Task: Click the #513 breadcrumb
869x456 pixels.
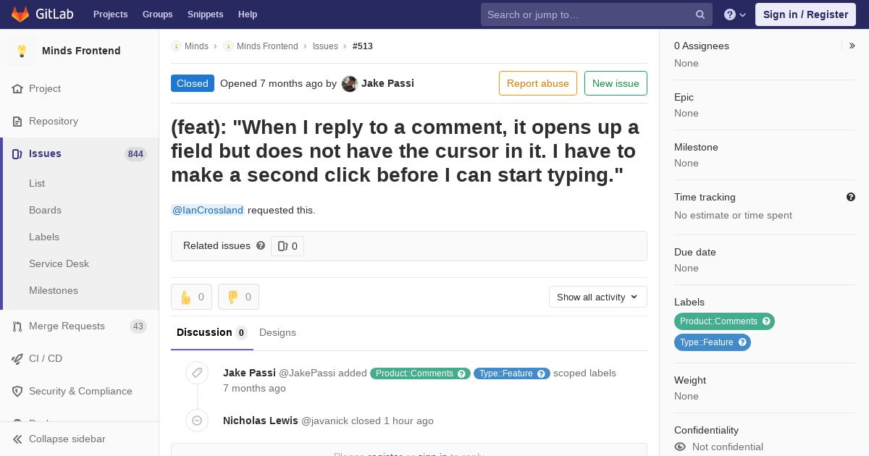Action: (x=363, y=46)
